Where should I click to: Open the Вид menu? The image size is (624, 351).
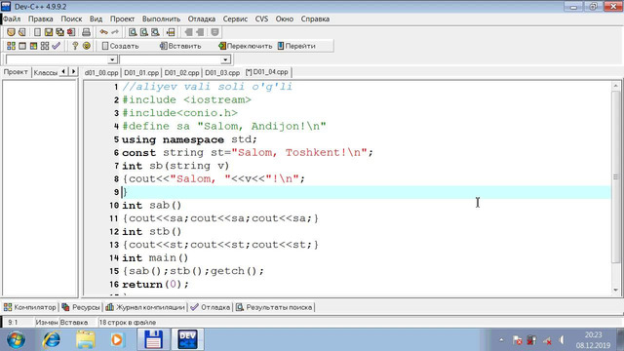(96, 19)
